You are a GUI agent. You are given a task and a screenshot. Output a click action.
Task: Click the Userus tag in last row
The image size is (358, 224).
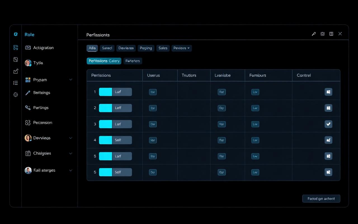click(x=153, y=172)
